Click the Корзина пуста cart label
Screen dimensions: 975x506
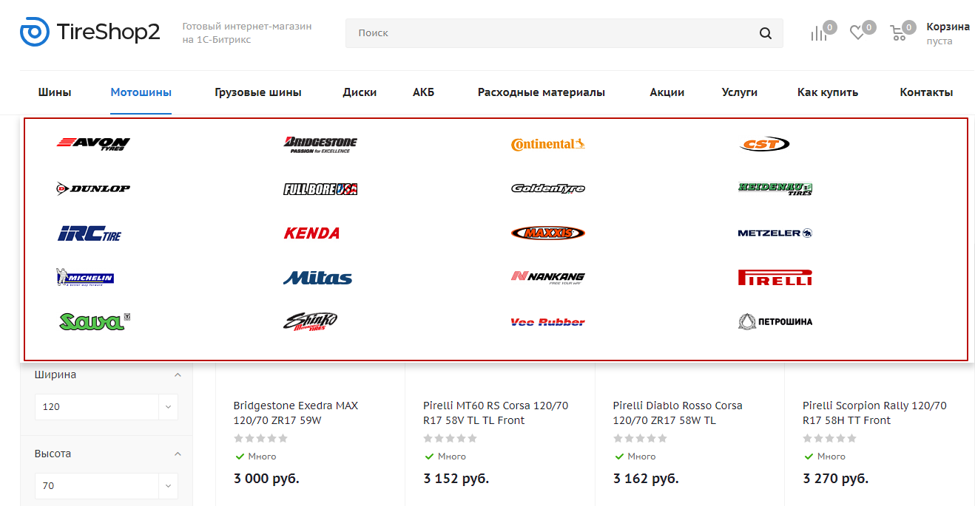[948, 33]
